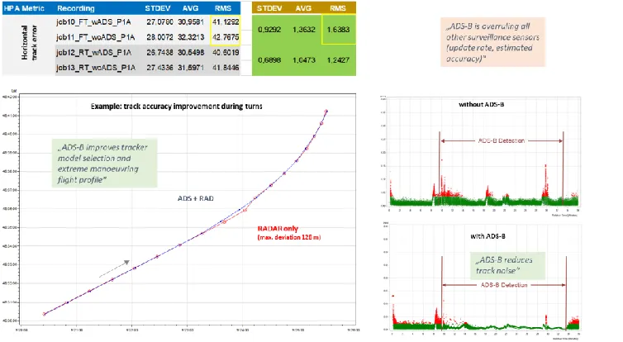Click the AVG value "30,6498"
The width and height of the screenshot is (623, 342).
tap(191, 52)
